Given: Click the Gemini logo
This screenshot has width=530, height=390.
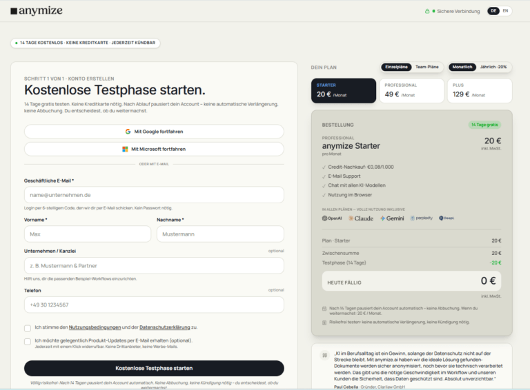Looking at the screenshot, I should [392, 218].
